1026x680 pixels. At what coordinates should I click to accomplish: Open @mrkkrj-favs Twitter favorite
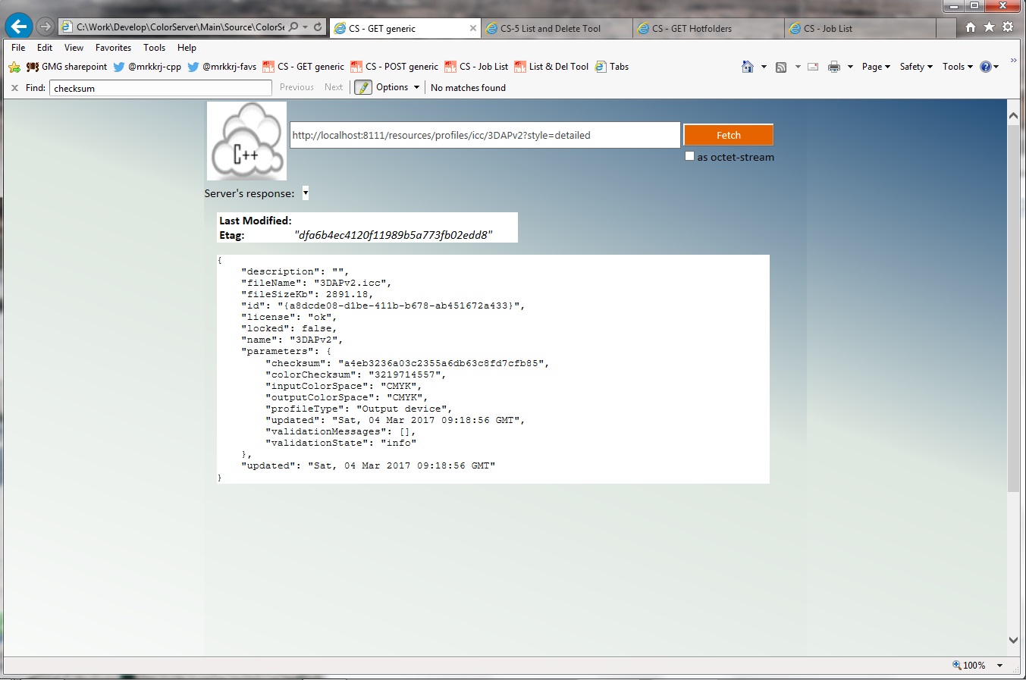pos(221,67)
